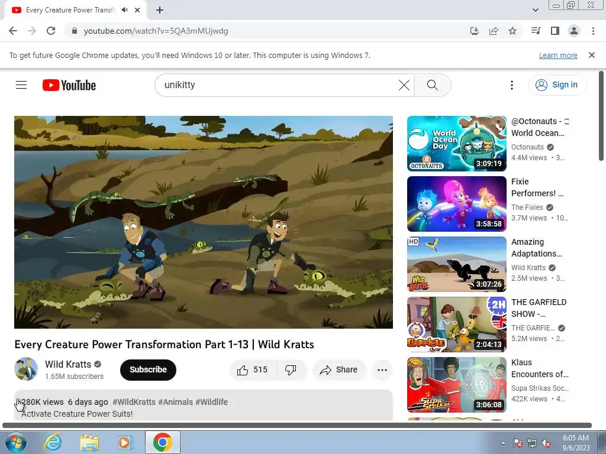Screen dimensions: 606x454
Task: Click the horizontal page scrollbar
Action: [x=297, y=426]
